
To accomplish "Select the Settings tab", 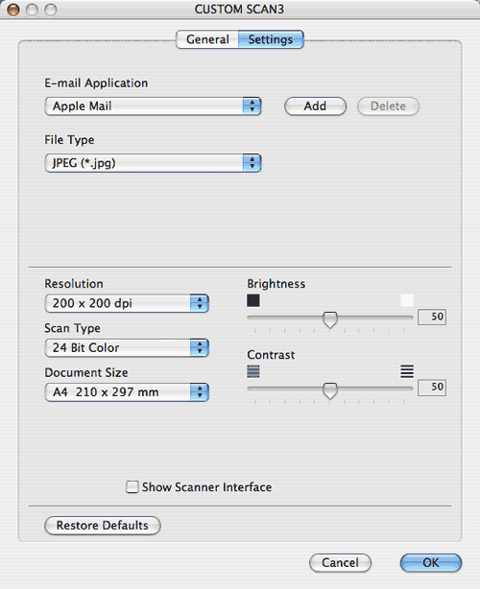I will click(x=271, y=39).
